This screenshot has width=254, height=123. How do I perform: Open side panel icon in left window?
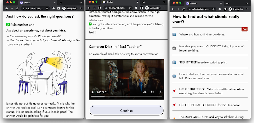click(58, 9)
